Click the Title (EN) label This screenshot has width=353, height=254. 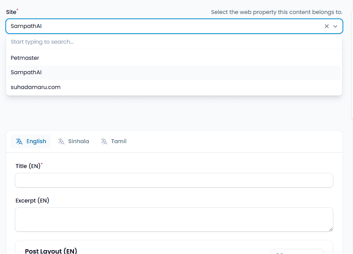click(28, 166)
